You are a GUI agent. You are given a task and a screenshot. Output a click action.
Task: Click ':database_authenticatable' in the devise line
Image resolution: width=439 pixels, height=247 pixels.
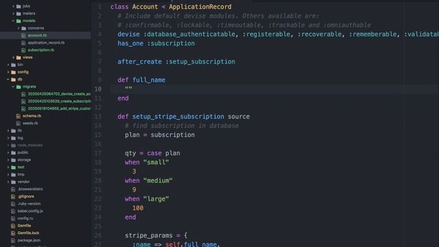point(189,34)
